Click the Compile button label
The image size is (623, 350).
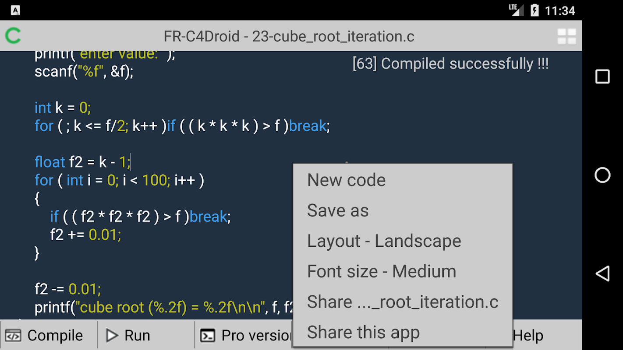55,336
